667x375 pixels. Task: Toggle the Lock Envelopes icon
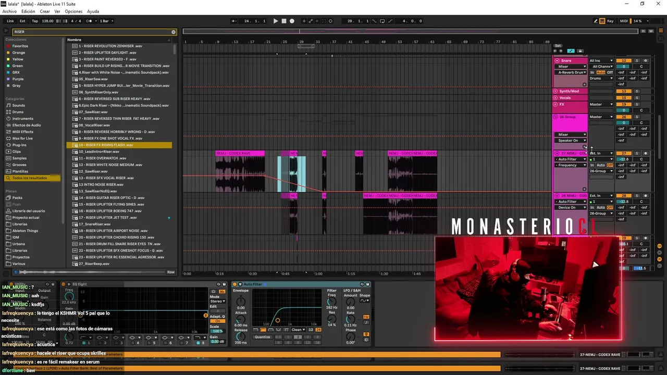pos(580,51)
